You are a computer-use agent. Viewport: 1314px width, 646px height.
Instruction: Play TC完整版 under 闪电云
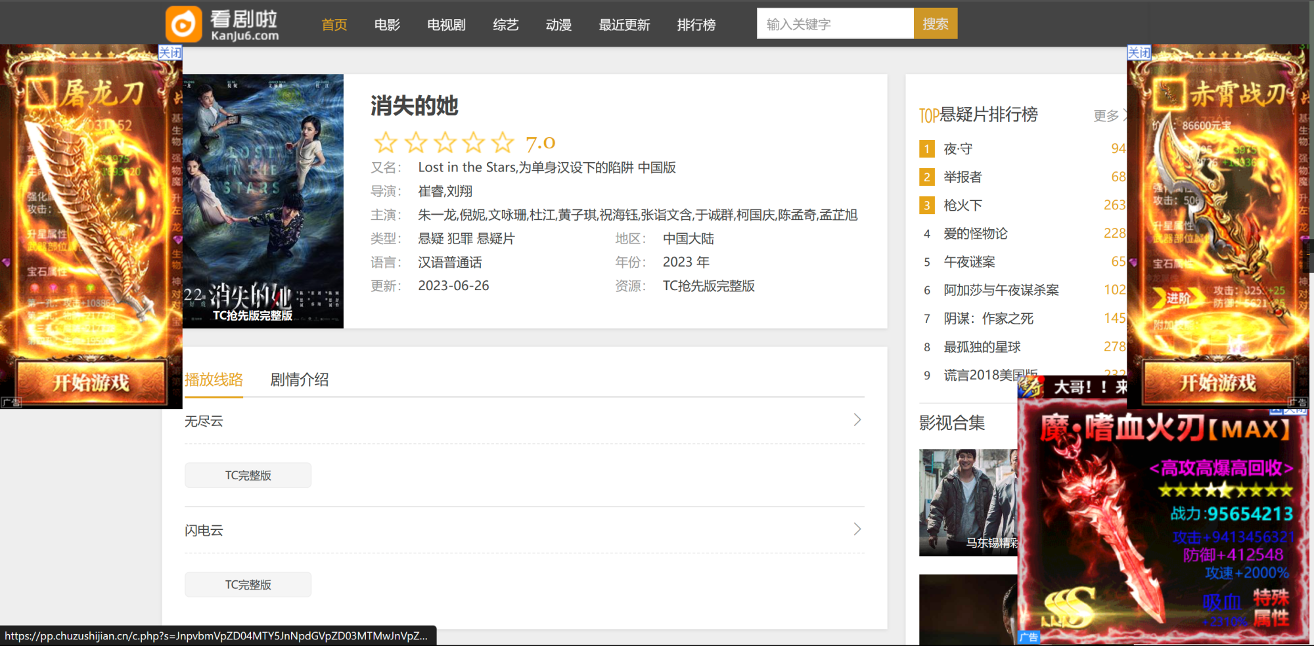coord(248,584)
